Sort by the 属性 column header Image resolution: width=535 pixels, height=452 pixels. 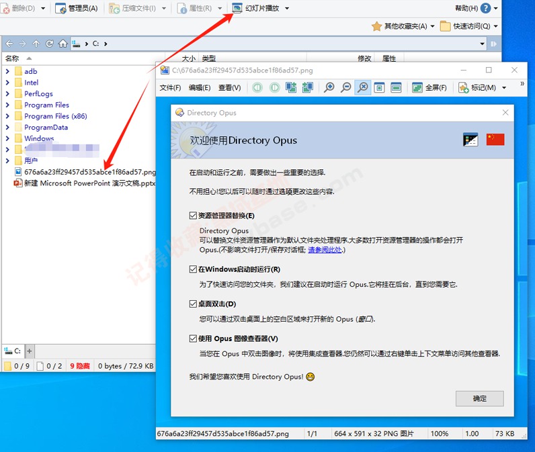pos(389,58)
